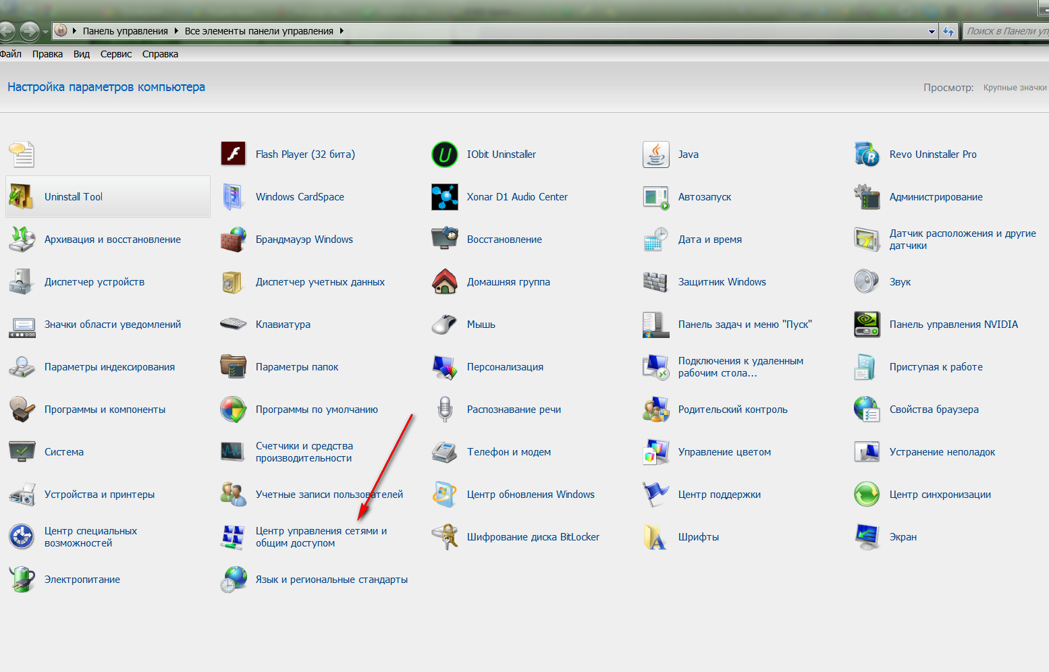1049x672 pixels.
Task: Click the Брандмауэр Windows icon
Action: point(234,240)
